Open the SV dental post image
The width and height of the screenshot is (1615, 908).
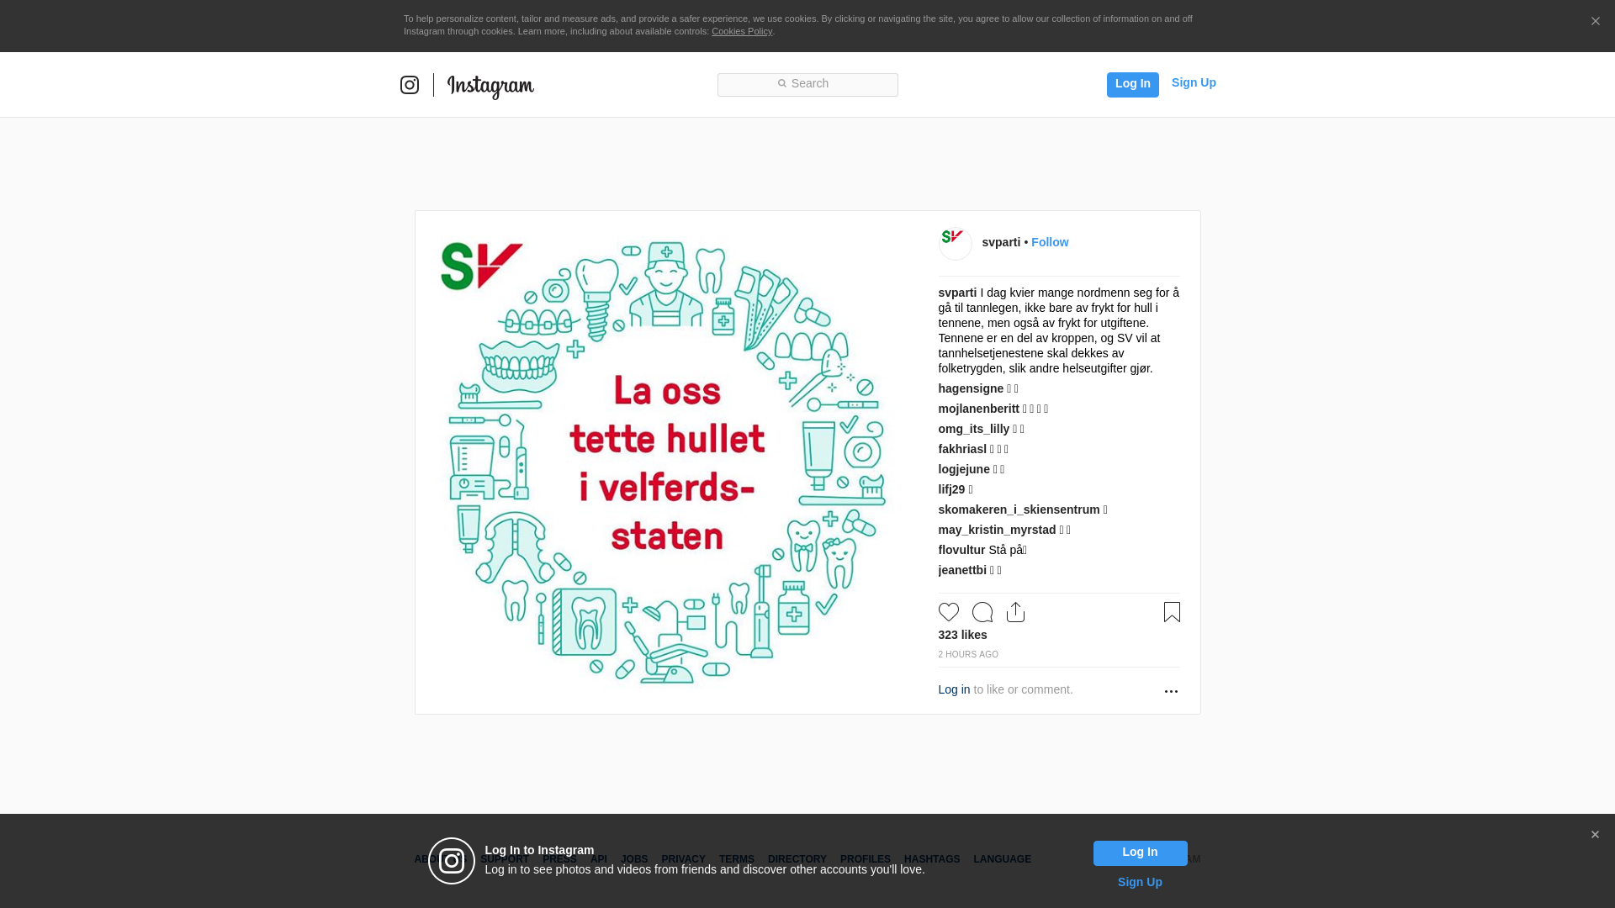pos(666,462)
